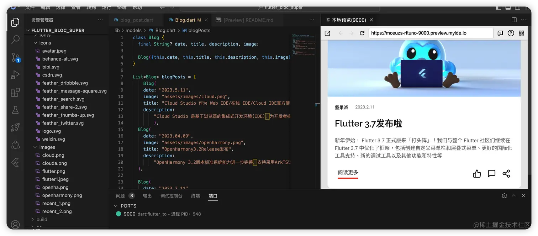The height and width of the screenshot is (236, 538).
Task: Refresh the preview page
Action: 362,33
